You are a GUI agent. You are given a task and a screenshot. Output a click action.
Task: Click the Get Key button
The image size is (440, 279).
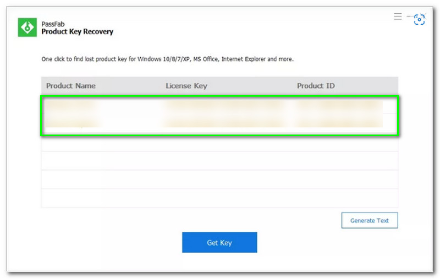pyautogui.click(x=219, y=243)
